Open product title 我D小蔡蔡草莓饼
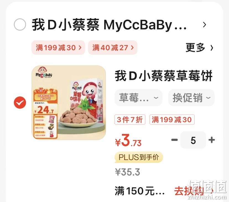Viewport: 229px width, 202px height. pyautogui.click(x=164, y=76)
